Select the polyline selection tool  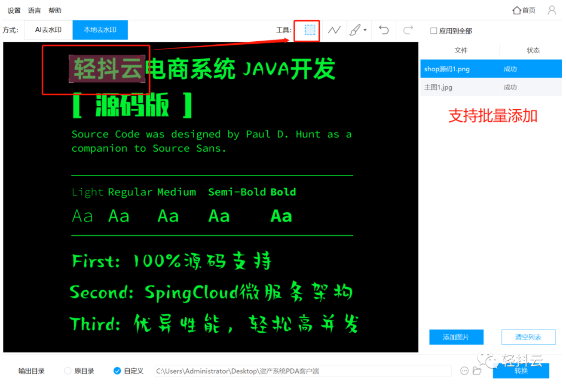(x=334, y=30)
